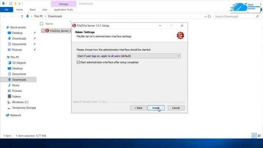Click the Back navigation arrow in Explorer
This screenshot has width=263, height=148.
(5, 16)
